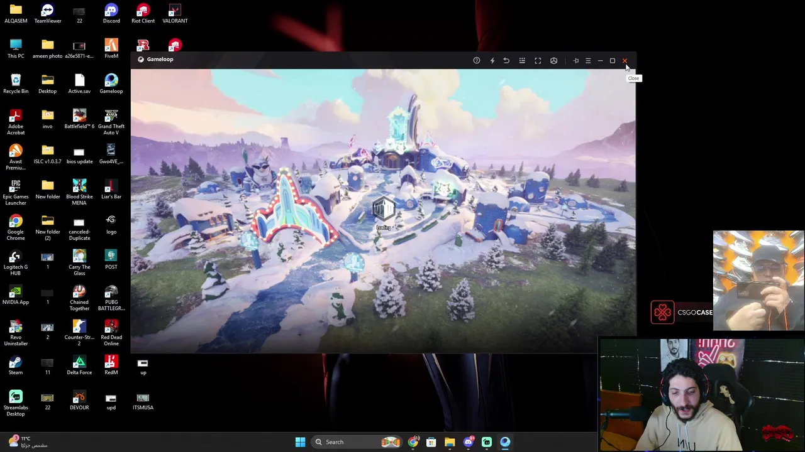Select the canceled-Duplicate desktop file
The image size is (805, 452).
(79, 228)
